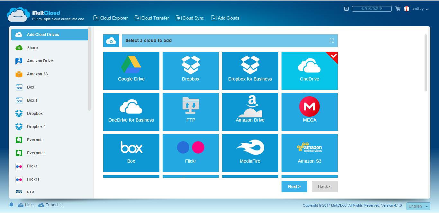Select the MediaFire tile
The width and height of the screenshot is (439, 213).
(250, 153)
